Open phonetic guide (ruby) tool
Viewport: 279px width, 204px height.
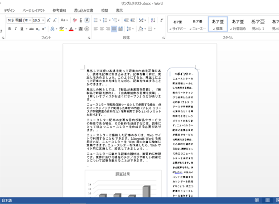click(81, 20)
